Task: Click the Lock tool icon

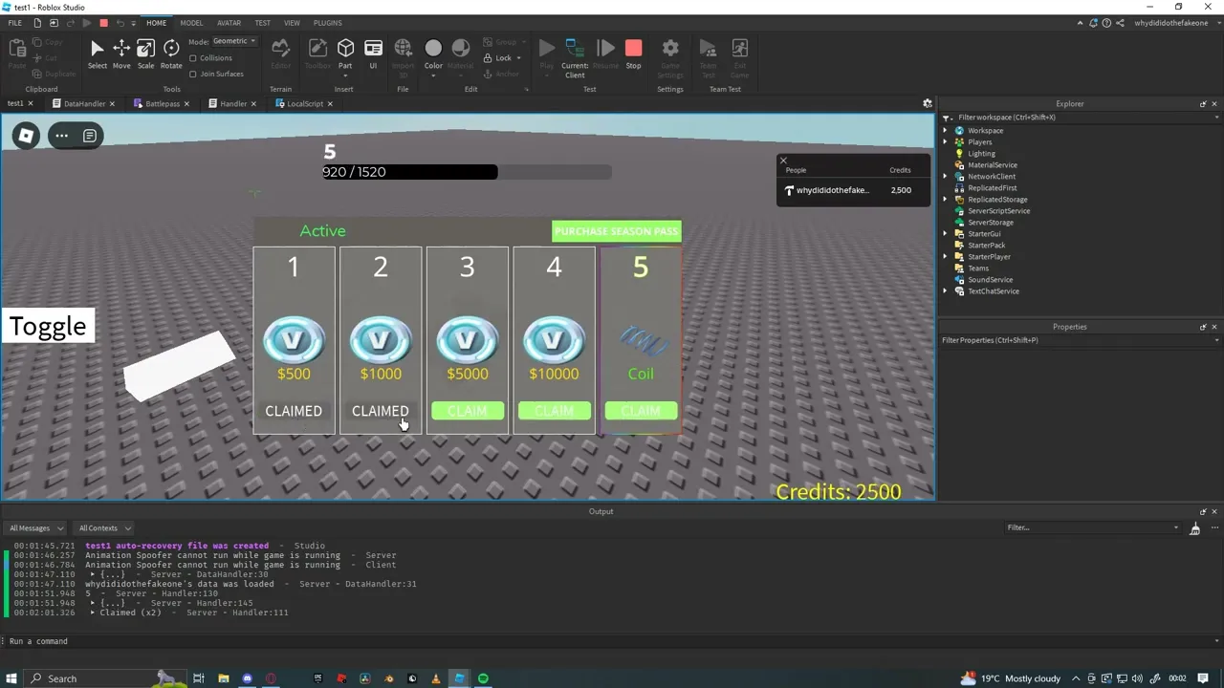Action: pyautogui.click(x=488, y=57)
